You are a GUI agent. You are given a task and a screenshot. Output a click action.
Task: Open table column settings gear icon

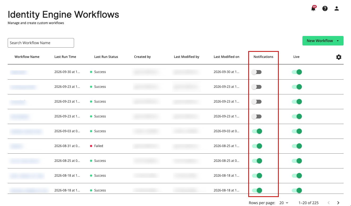click(339, 57)
